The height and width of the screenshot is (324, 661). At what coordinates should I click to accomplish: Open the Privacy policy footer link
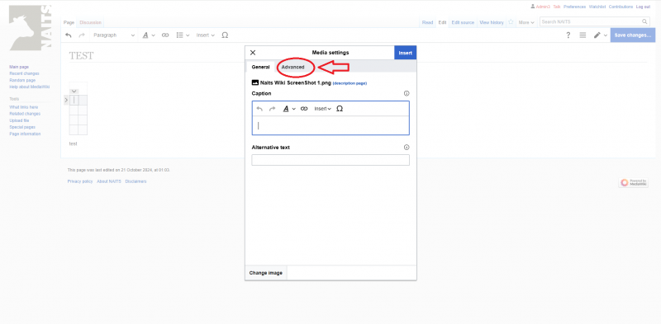(80, 181)
